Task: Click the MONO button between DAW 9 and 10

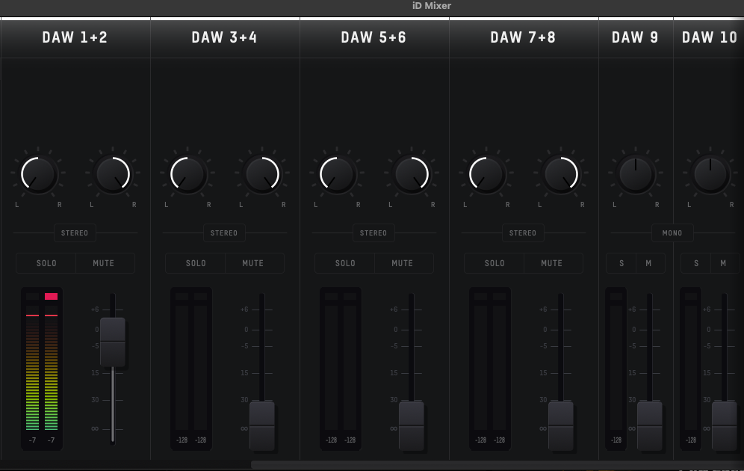Action: (672, 233)
